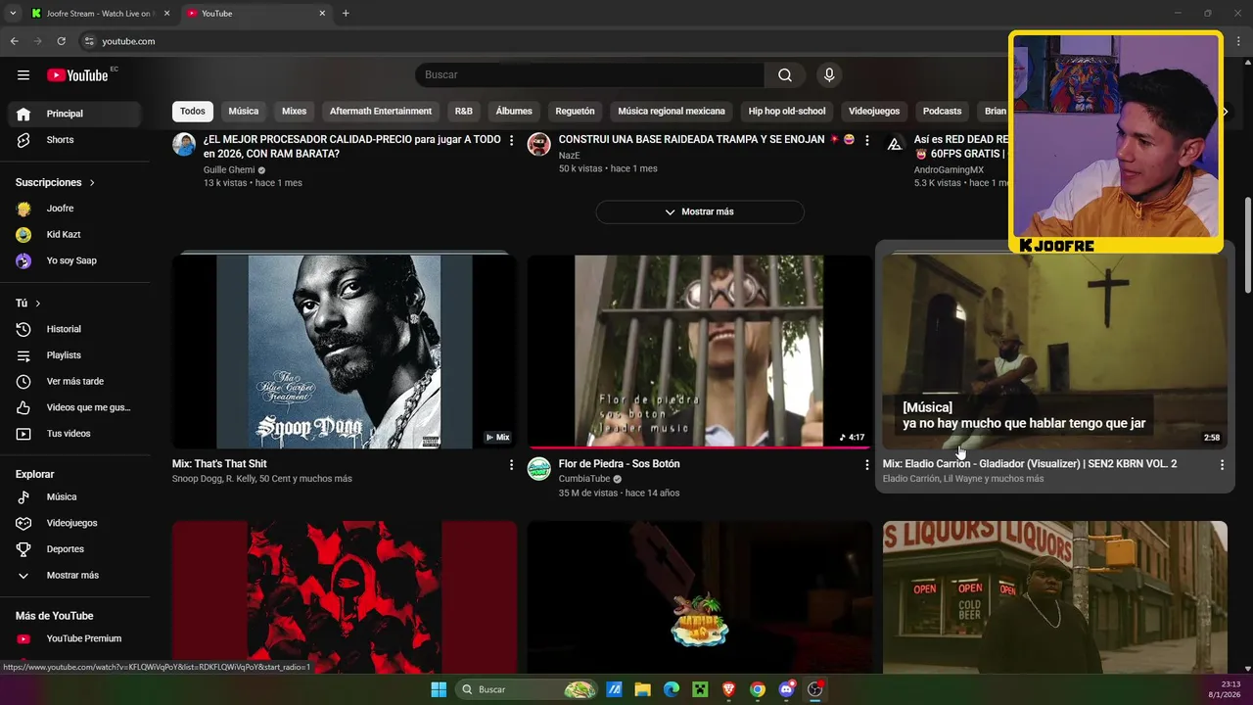
Task: Open Deportes under Explorar
Action: pos(75,549)
